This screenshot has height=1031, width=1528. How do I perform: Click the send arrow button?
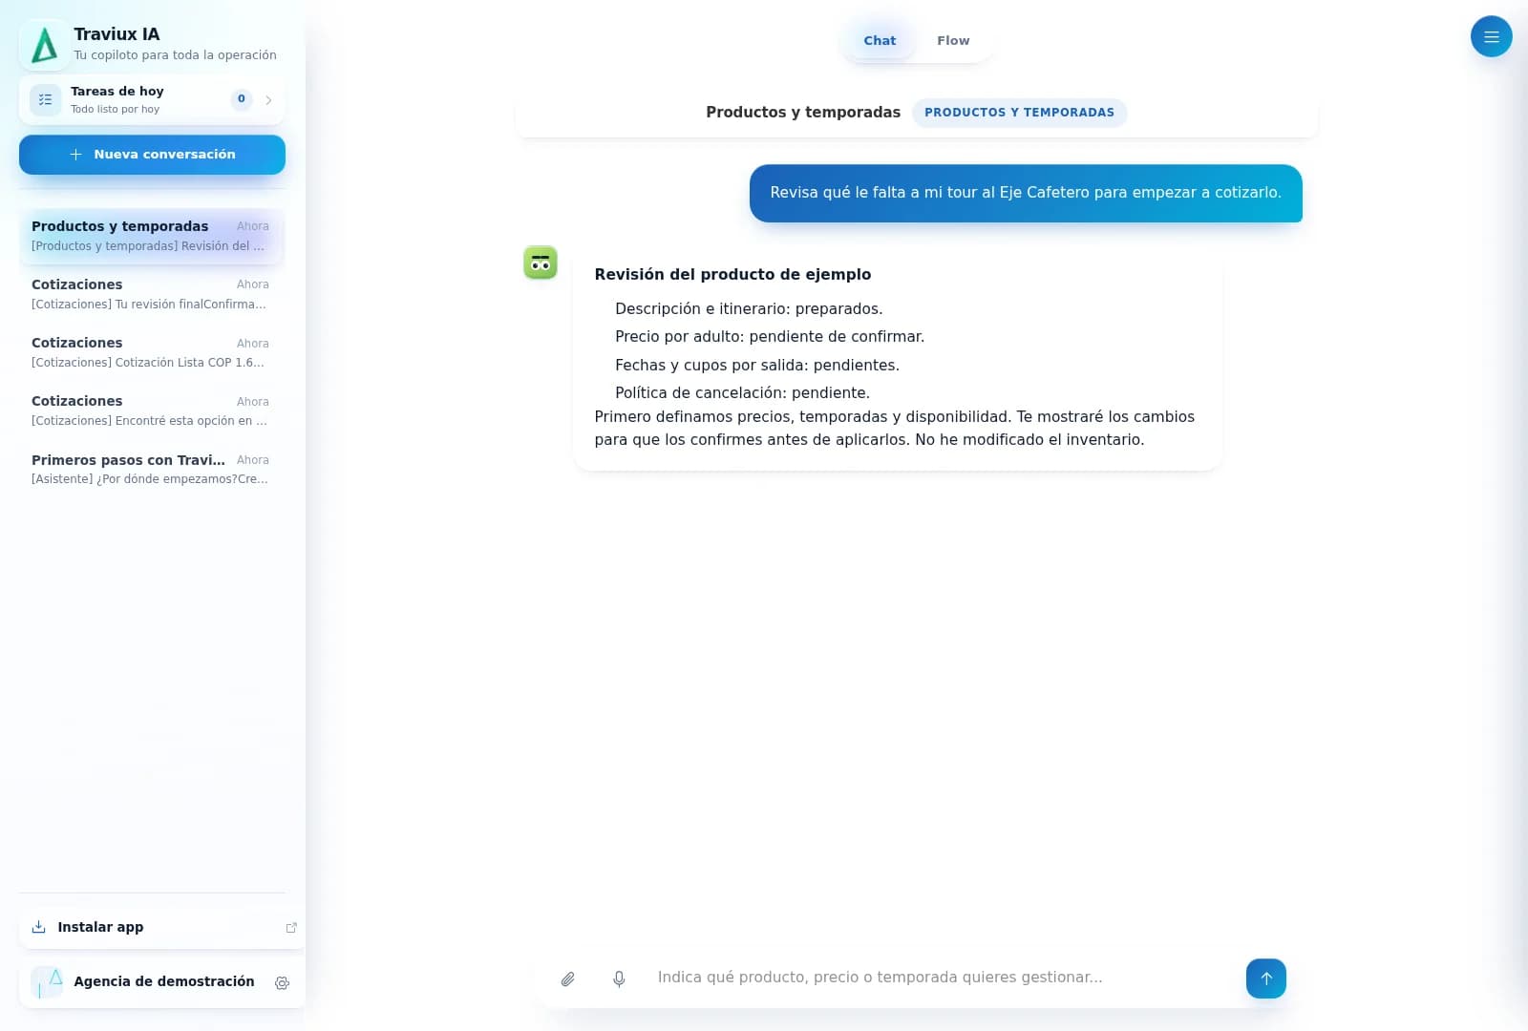pos(1265,978)
